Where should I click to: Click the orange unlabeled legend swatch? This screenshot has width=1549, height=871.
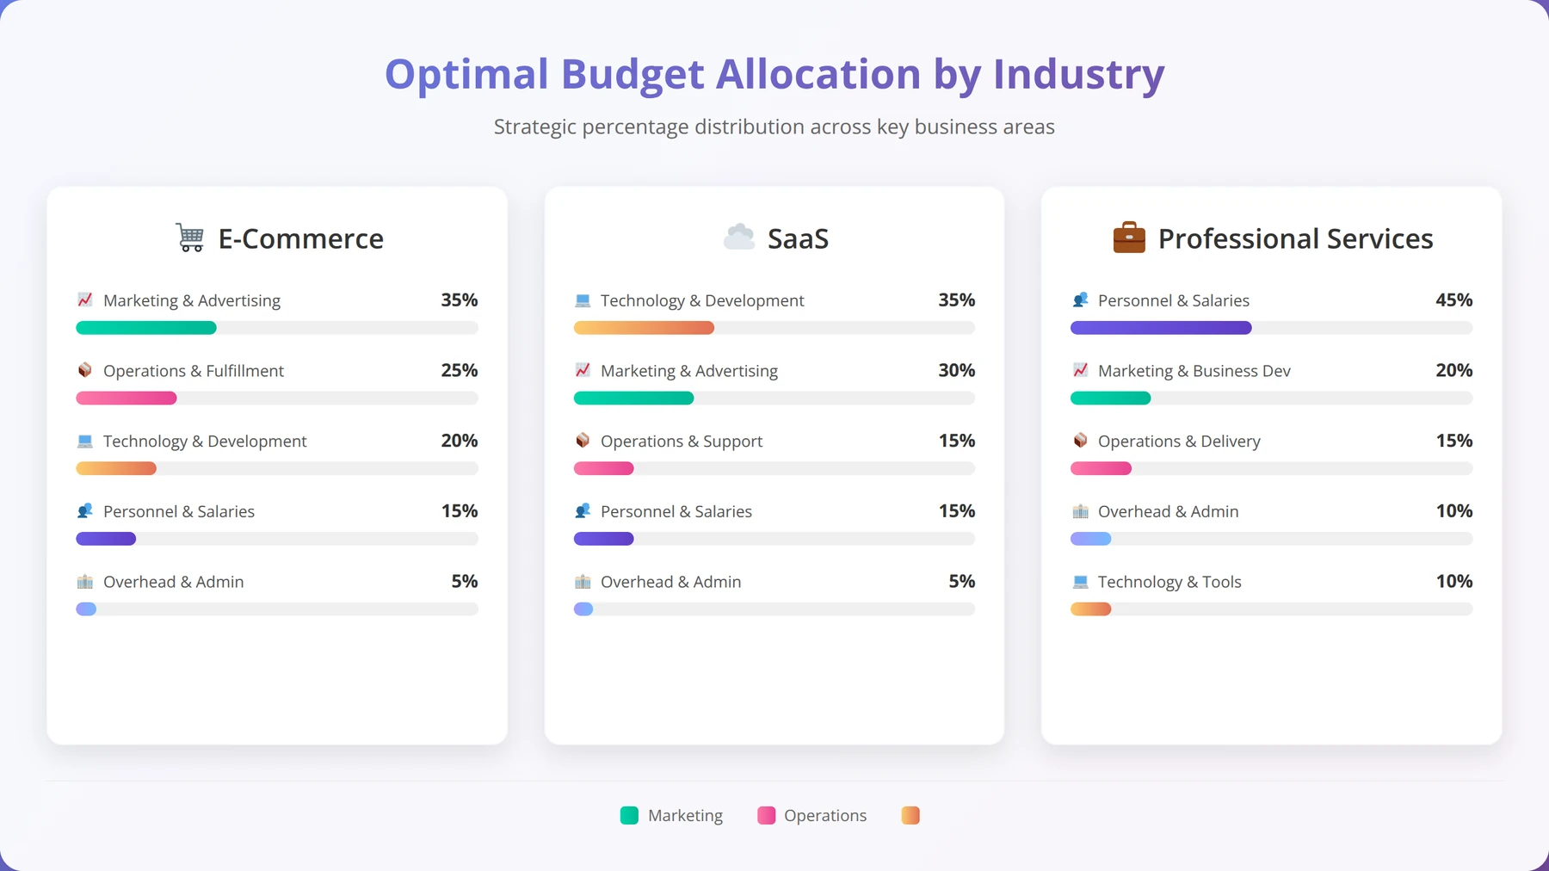(x=910, y=815)
